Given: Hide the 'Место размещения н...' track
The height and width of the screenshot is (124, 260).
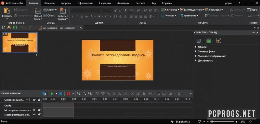Looking at the screenshot, I should pos(34,115).
